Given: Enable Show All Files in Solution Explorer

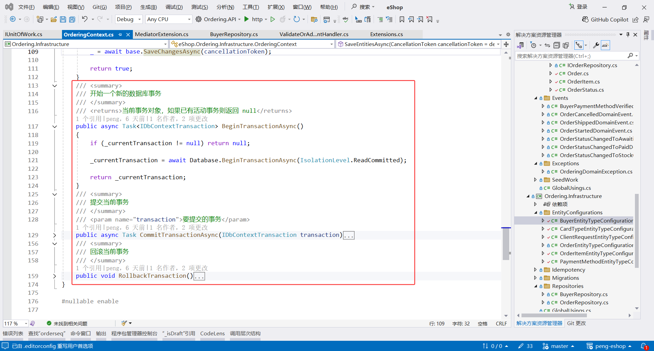Looking at the screenshot, I should tap(566, 45).
